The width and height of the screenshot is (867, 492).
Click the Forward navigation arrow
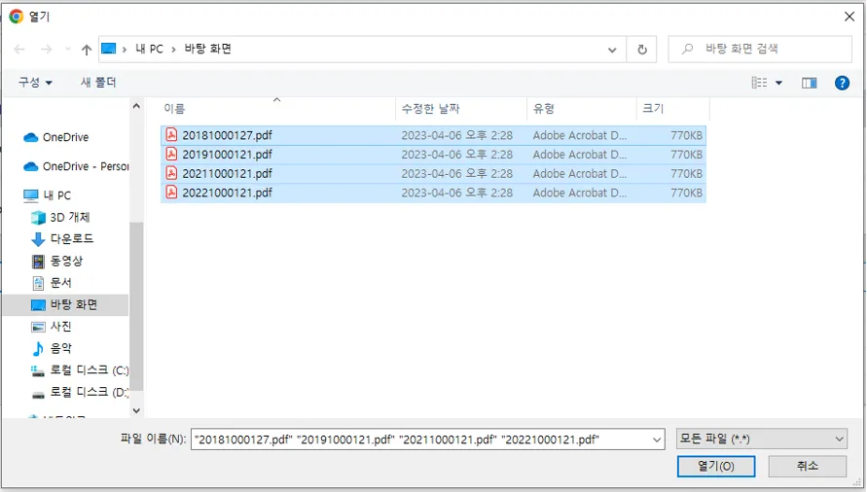click(47, 50)
